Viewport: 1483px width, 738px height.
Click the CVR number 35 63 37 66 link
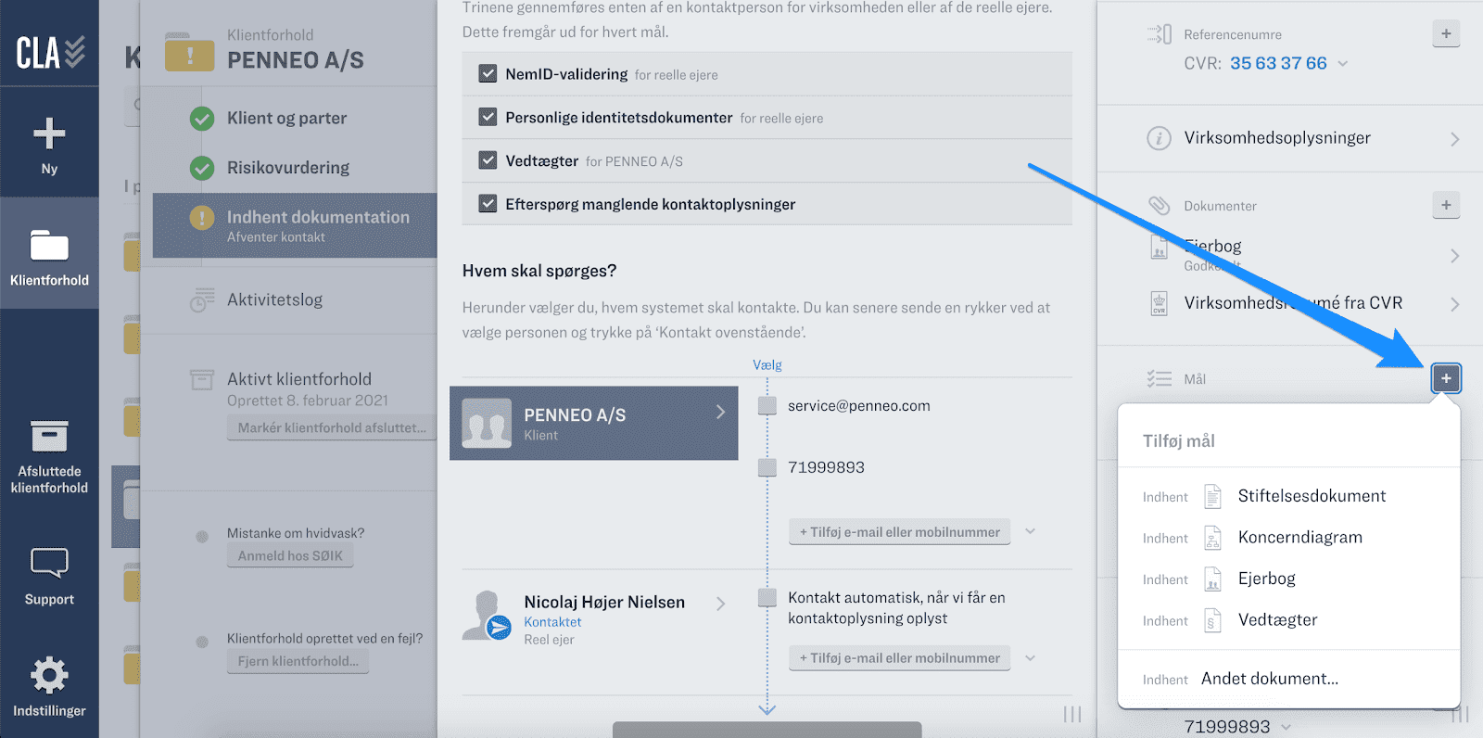pos(1278,64)
